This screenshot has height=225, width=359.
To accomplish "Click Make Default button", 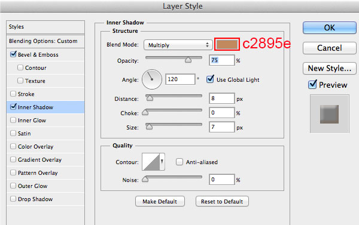I will [160, 201].
